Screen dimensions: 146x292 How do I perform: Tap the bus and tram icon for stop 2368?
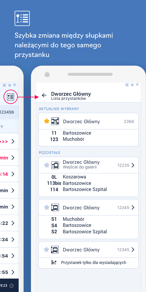[x=55, y=121]
